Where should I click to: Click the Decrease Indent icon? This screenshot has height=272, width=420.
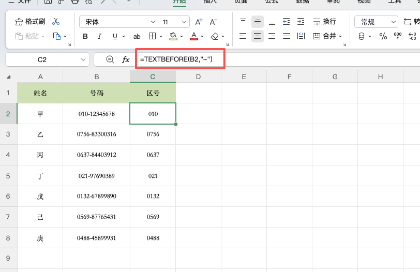[x=287, y=21]
